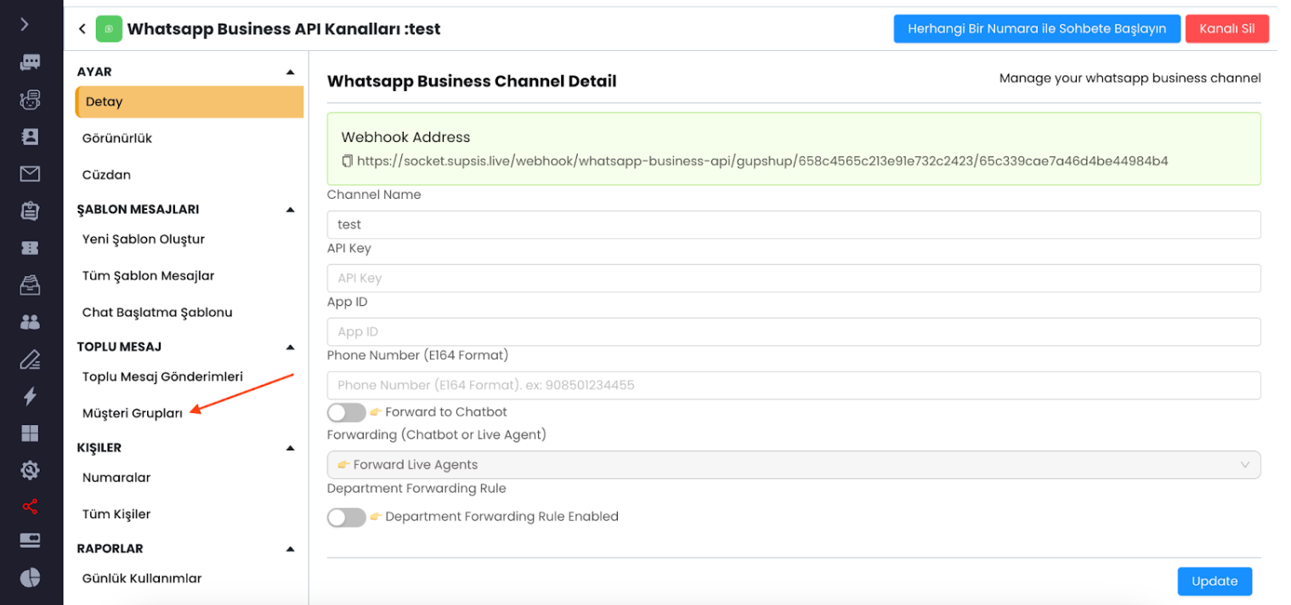Open the chatbot robot icon in sidebar
1291x605 pixels.
[30, 99]
